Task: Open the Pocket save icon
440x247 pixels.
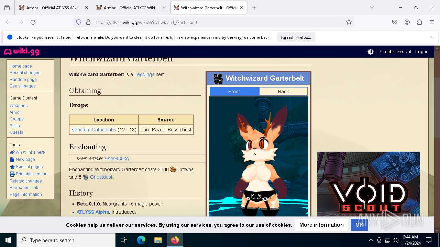Action: [395, 22]
